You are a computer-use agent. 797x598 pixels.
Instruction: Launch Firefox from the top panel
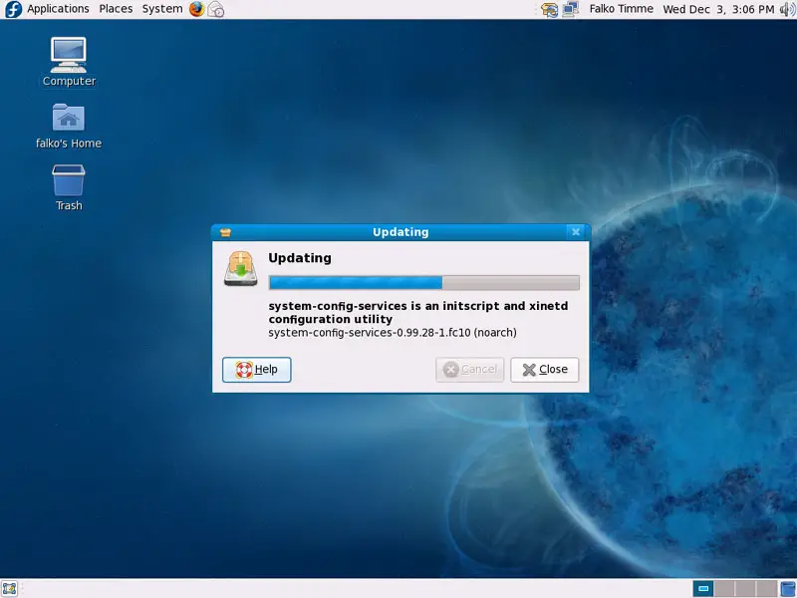196,9
